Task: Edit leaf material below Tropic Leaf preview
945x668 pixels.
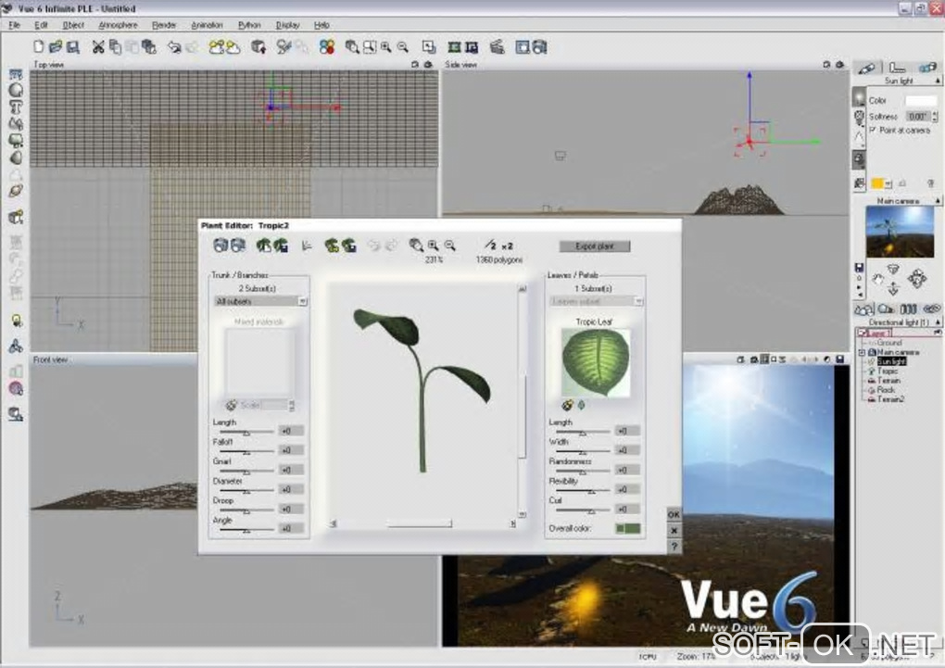Action: click(x=567, y=405)
